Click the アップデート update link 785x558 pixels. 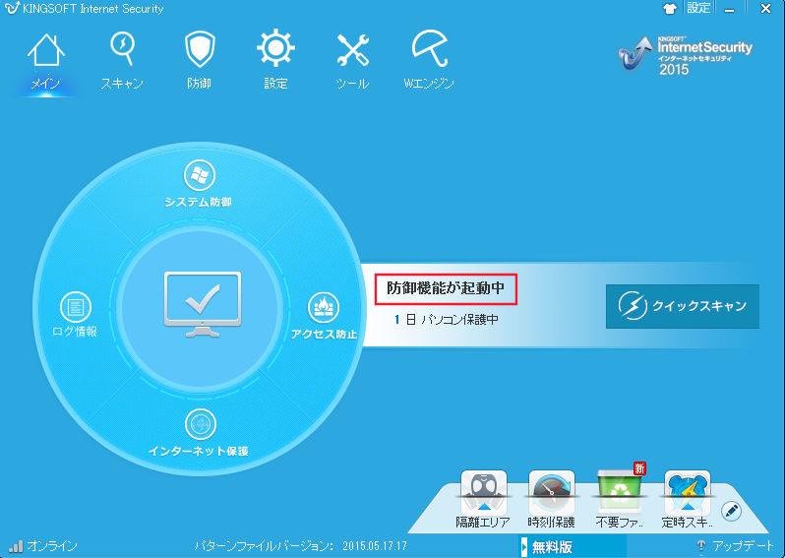[x=736, y=545]
